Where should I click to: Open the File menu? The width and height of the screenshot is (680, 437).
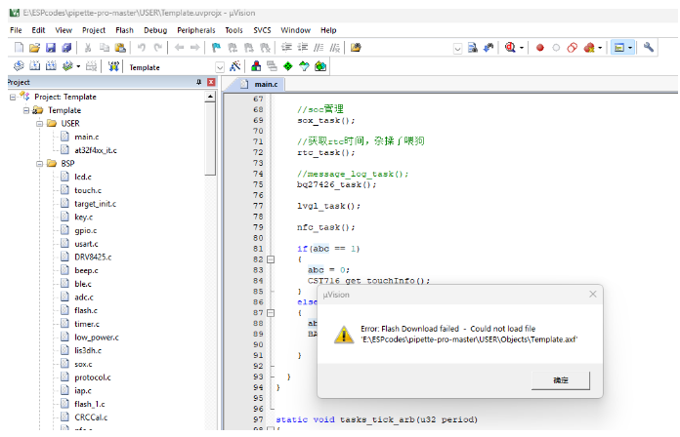coord(16,30)
